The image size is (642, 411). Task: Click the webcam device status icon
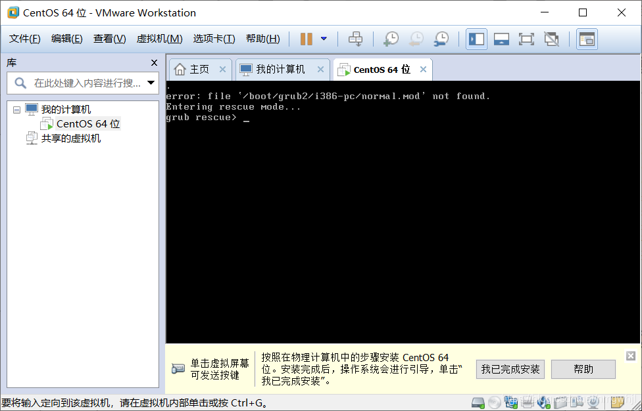(x=594, y=403)
